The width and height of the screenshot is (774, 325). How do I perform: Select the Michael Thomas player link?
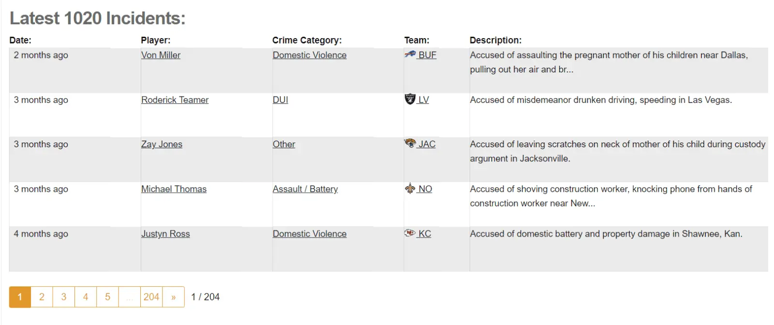(174, 189)
